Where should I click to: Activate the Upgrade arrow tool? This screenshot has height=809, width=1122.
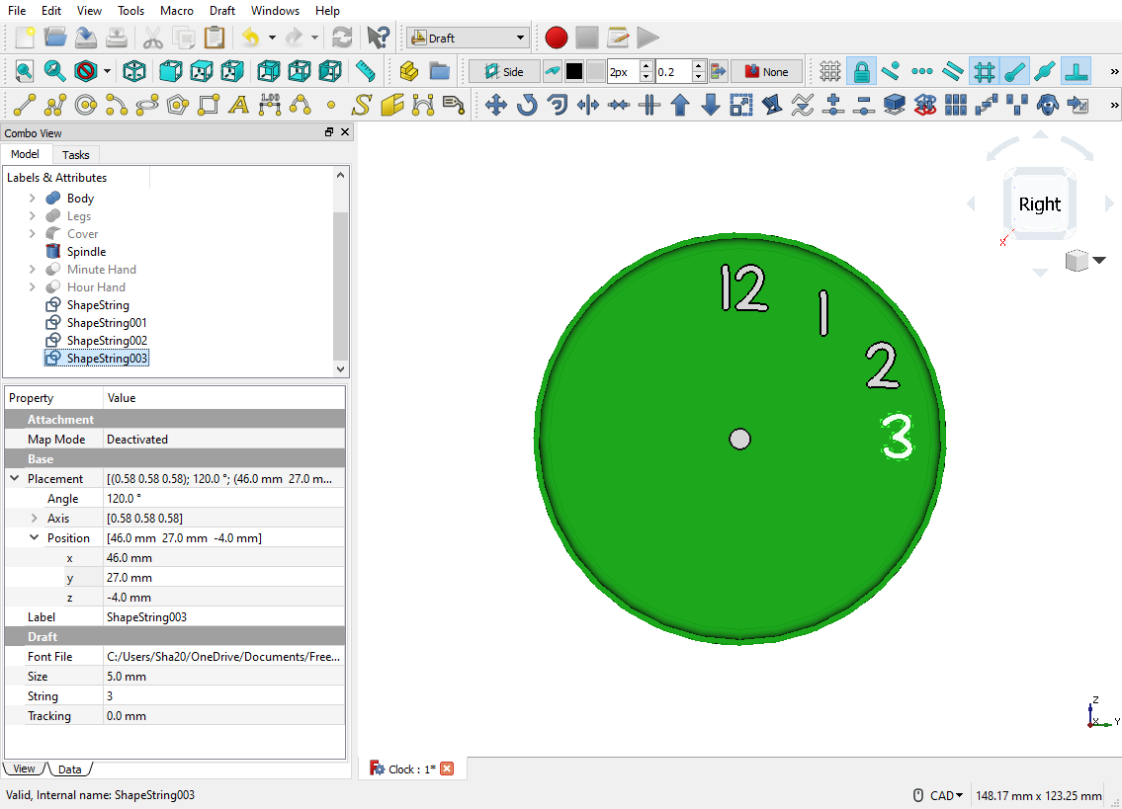680,105
